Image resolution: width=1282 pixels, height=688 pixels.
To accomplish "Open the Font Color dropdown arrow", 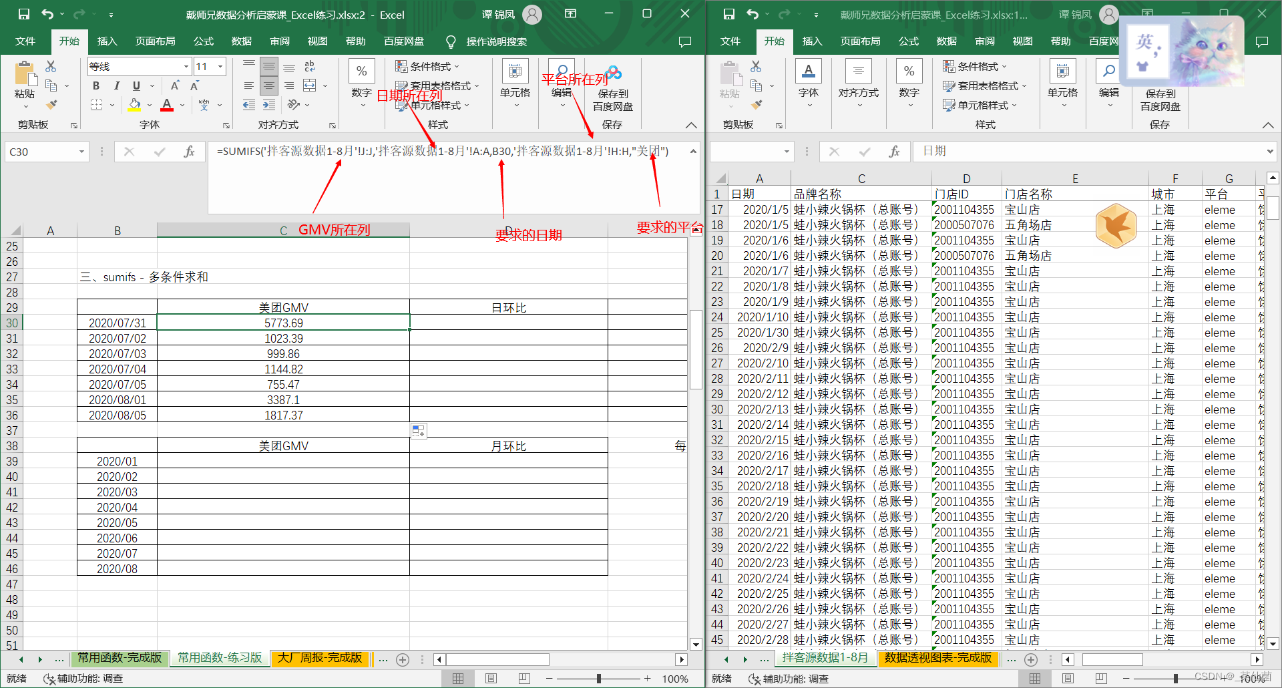I will 182,105.
